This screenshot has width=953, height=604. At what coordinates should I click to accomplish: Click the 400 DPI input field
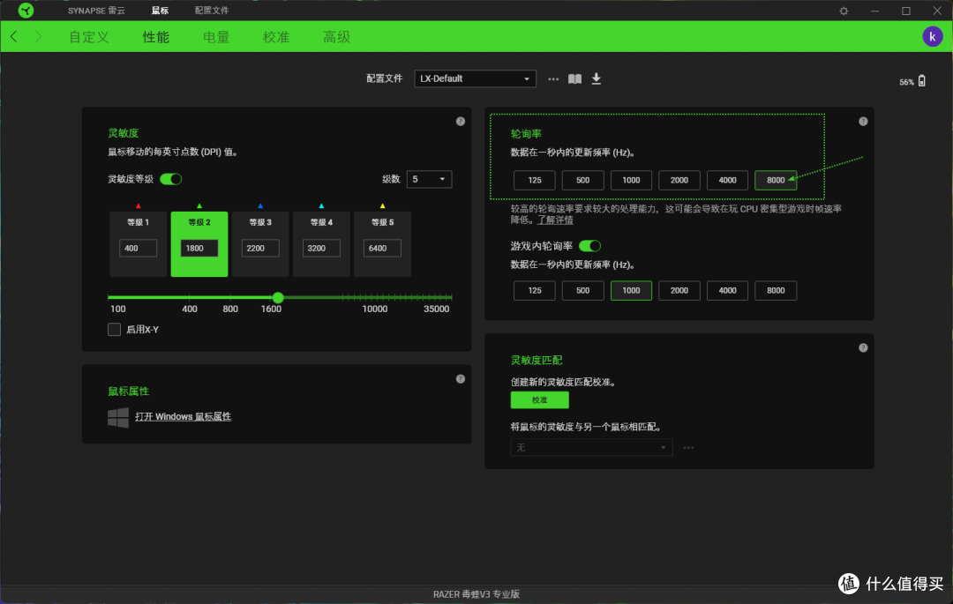pyautogui.click(x=138, y=249)
